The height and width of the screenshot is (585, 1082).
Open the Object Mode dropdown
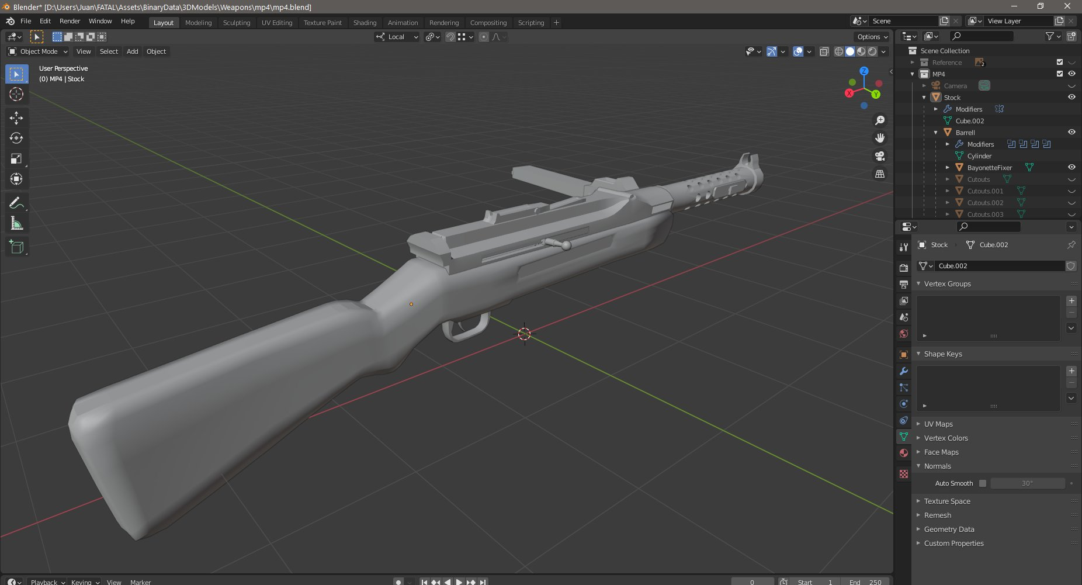click(x=38, y=51)
